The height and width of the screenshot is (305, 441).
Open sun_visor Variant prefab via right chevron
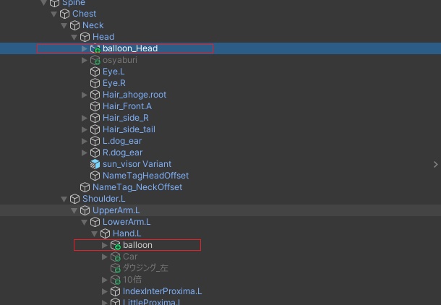coord(435,164)
